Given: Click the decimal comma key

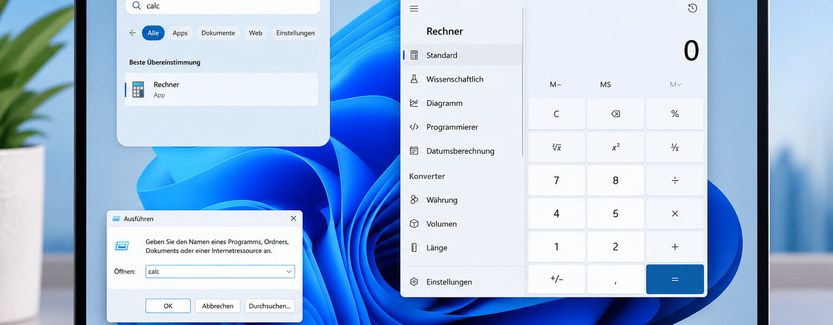Looking at the screenshot, I should click(x=616, y=279).
